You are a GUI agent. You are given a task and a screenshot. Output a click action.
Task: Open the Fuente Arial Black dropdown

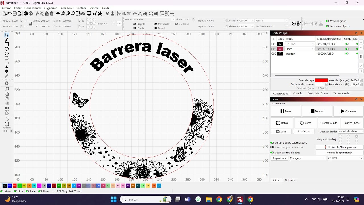[154, 19]
